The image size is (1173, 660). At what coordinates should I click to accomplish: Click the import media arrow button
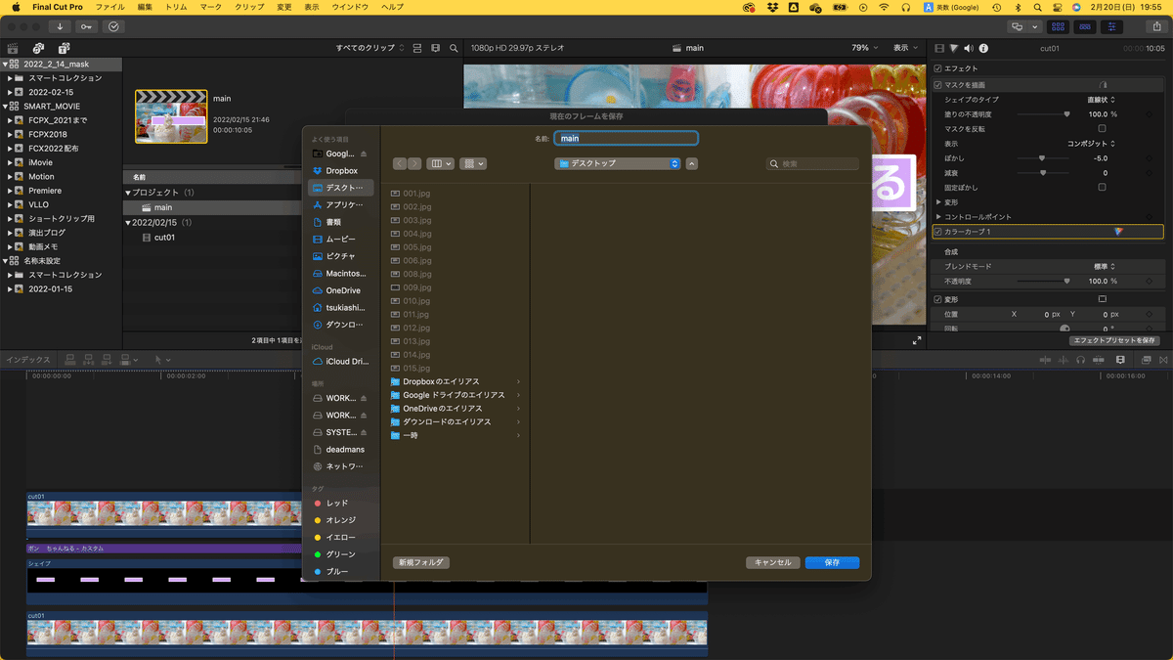click(x=61, y=26)
